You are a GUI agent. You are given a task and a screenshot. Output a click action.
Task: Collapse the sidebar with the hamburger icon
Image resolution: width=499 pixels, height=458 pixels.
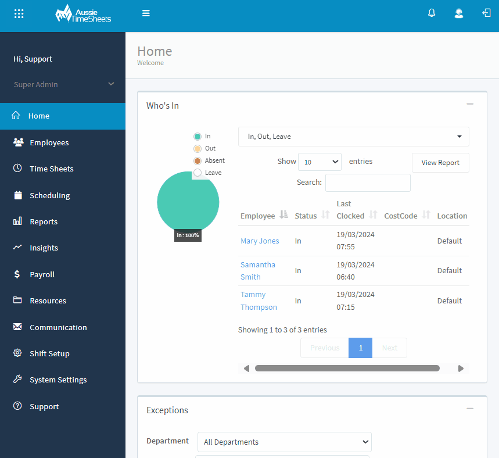(146, 12)
